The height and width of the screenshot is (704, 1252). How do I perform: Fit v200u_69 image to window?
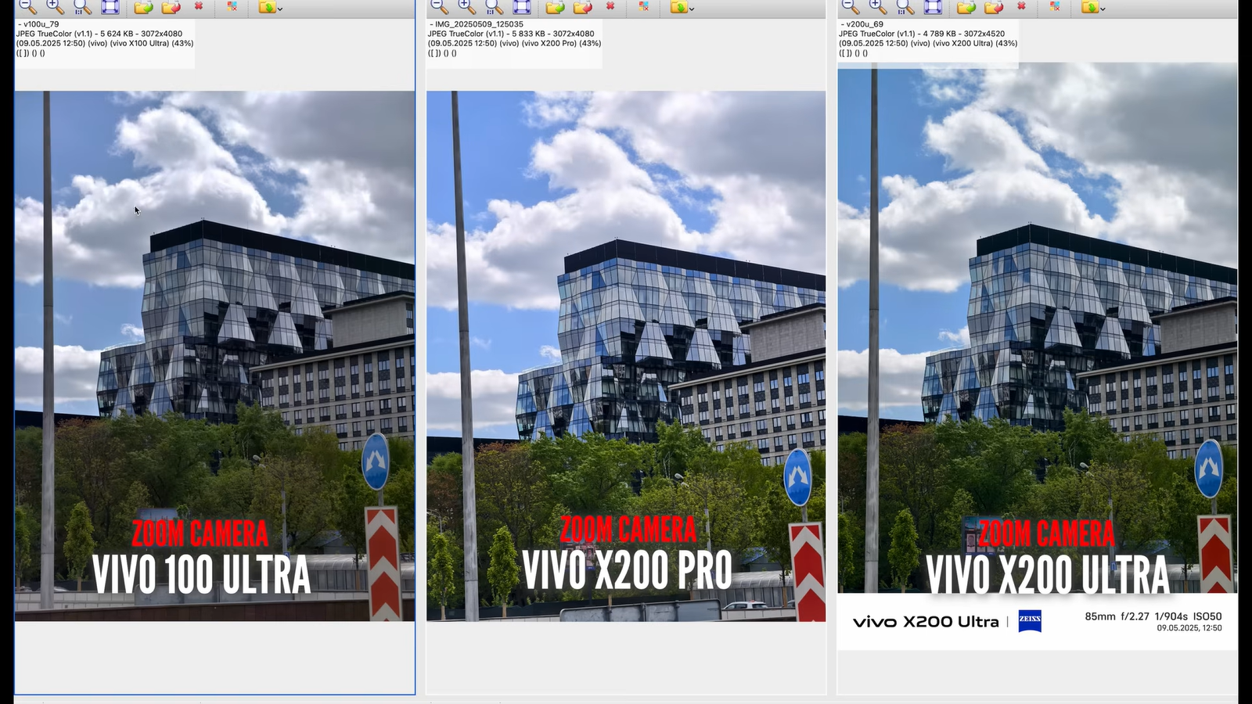[x=933, y=7]
